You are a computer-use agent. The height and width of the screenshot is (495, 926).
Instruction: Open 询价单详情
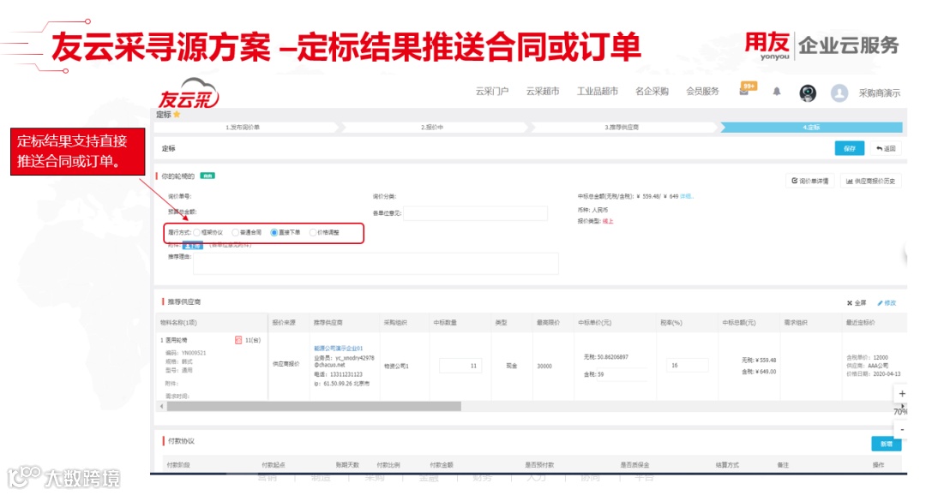coord(809,181)
